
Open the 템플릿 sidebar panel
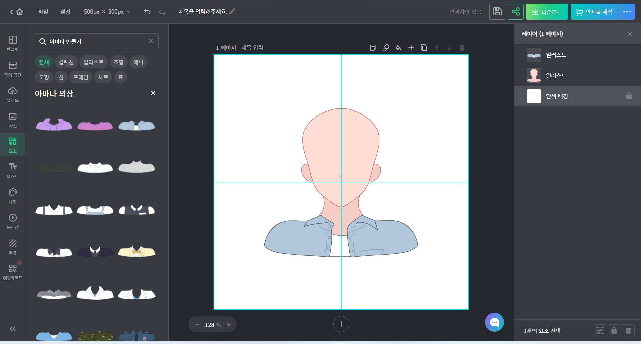(13, 43)
